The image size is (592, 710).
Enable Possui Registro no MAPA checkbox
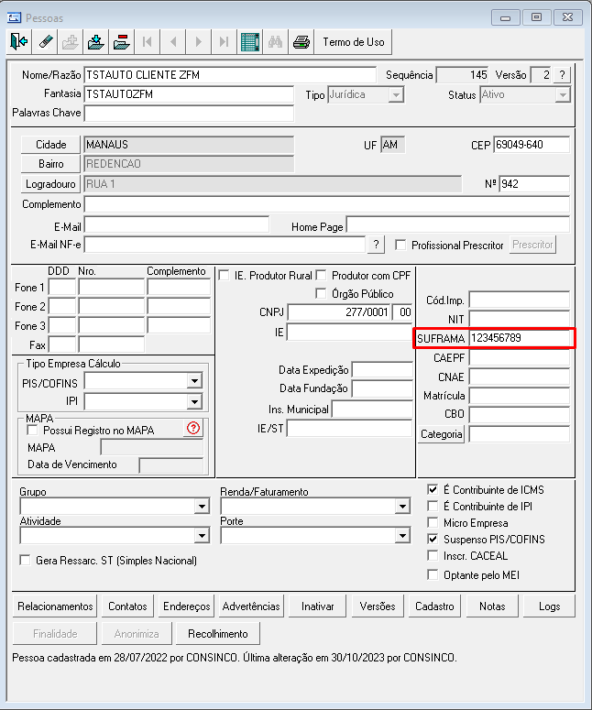tap(33, 431)
